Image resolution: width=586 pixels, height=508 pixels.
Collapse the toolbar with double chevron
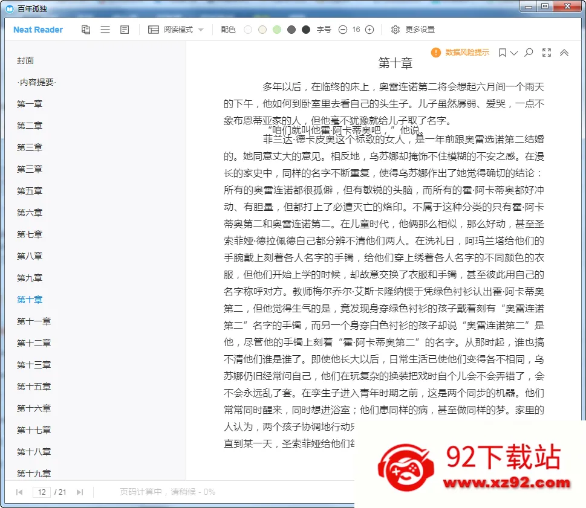[564, 53]
